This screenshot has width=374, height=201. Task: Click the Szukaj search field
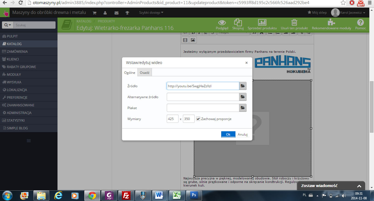click(34, 25)
